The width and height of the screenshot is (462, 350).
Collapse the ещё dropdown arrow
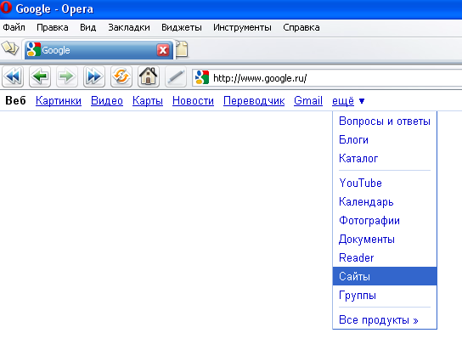[362, 101]
